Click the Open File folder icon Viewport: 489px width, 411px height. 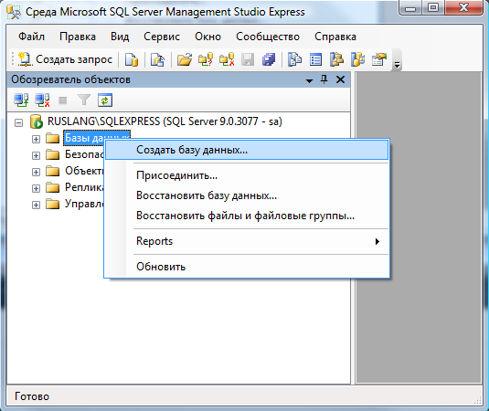coord(185,59)
